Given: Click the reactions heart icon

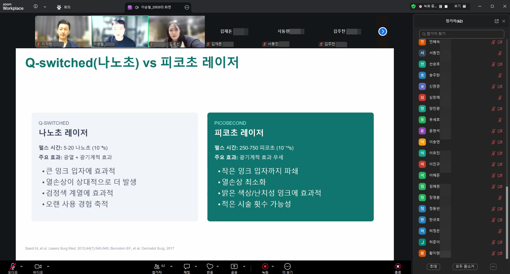Looking at the screenshot, I should pos(210,266).
